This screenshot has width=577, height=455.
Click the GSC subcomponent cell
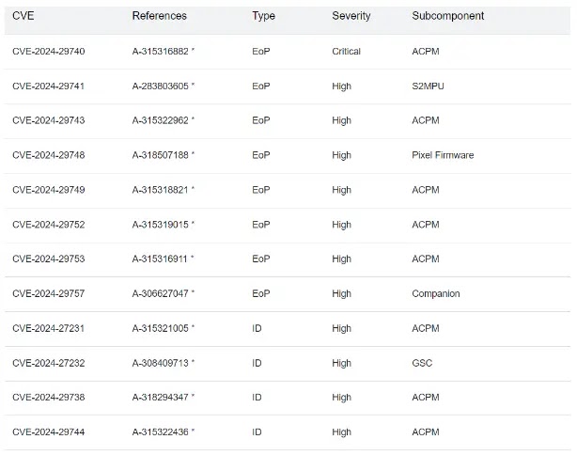422,363
